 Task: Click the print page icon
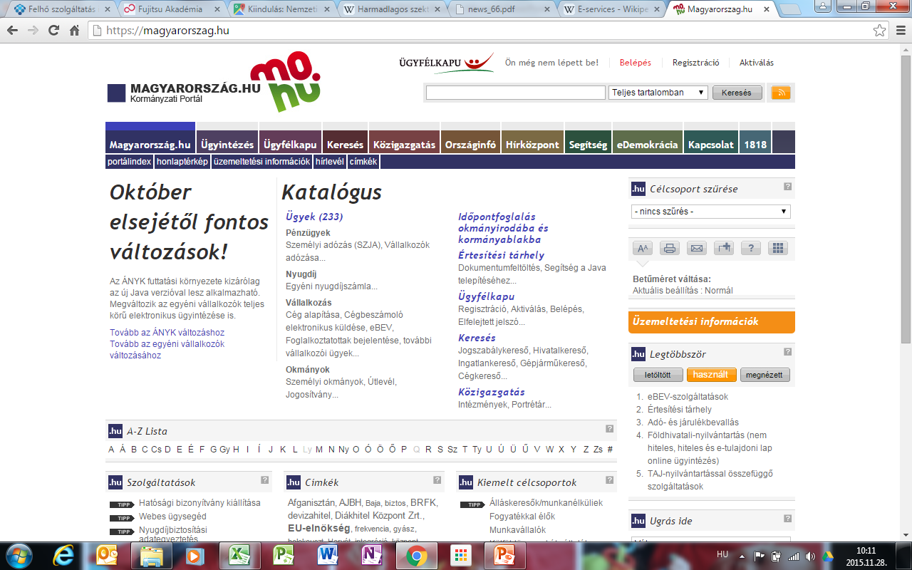(670, 248)
